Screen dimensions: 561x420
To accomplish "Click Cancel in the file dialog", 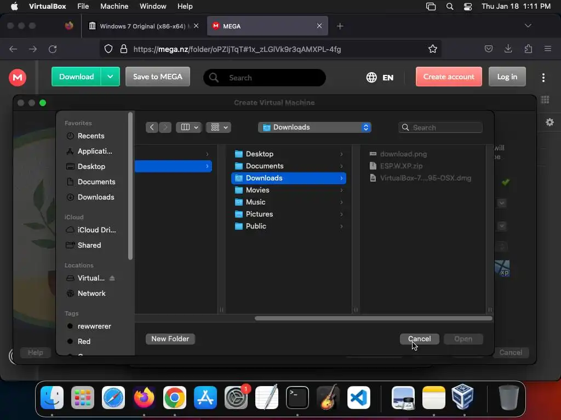I will [x=419, y=339].
